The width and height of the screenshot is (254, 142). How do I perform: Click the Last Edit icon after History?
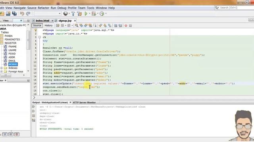click(58, 25)
